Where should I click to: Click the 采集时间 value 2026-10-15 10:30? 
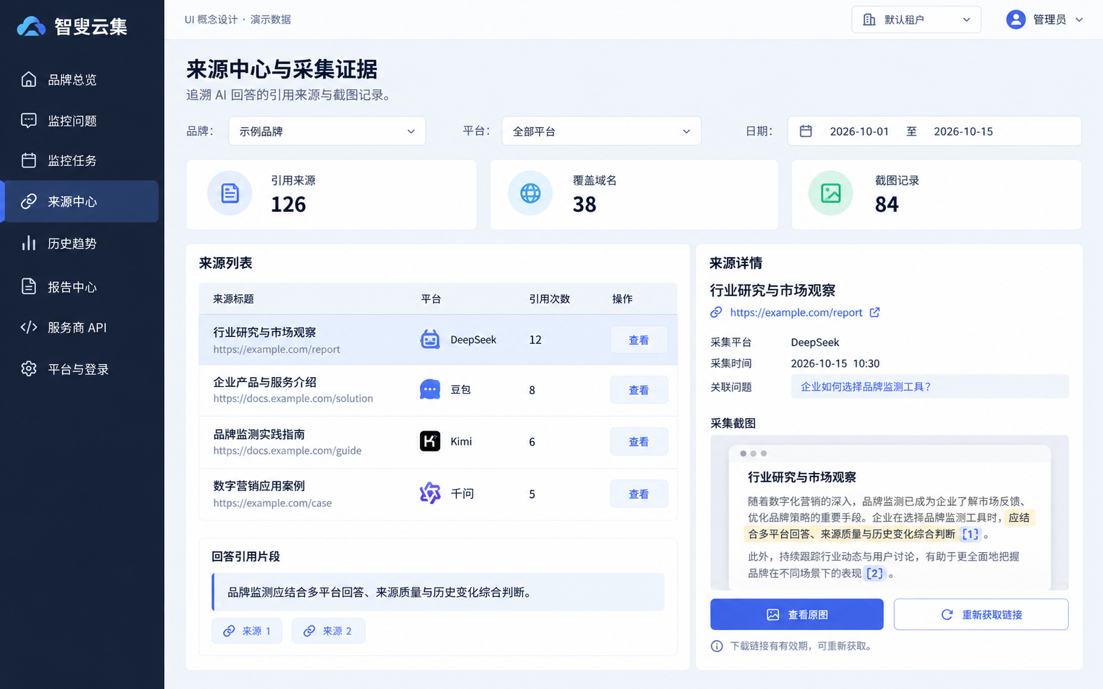tap(835, 363)
